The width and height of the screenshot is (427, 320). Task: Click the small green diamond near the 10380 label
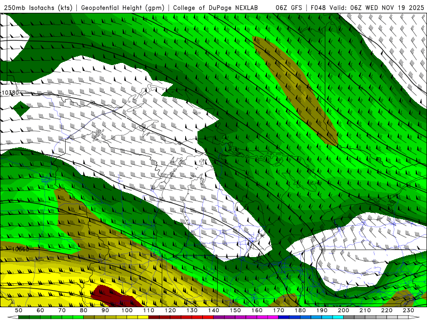21,109
